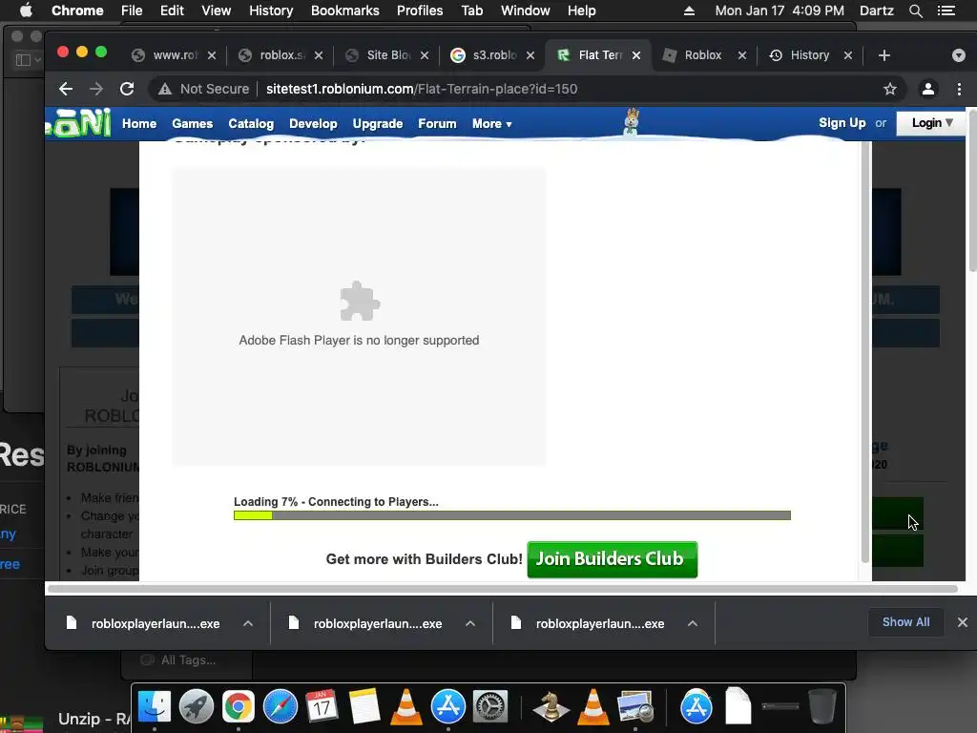
Task: Expand second robloxplayerlaun exe download options
Action: [x=470, y=623]
